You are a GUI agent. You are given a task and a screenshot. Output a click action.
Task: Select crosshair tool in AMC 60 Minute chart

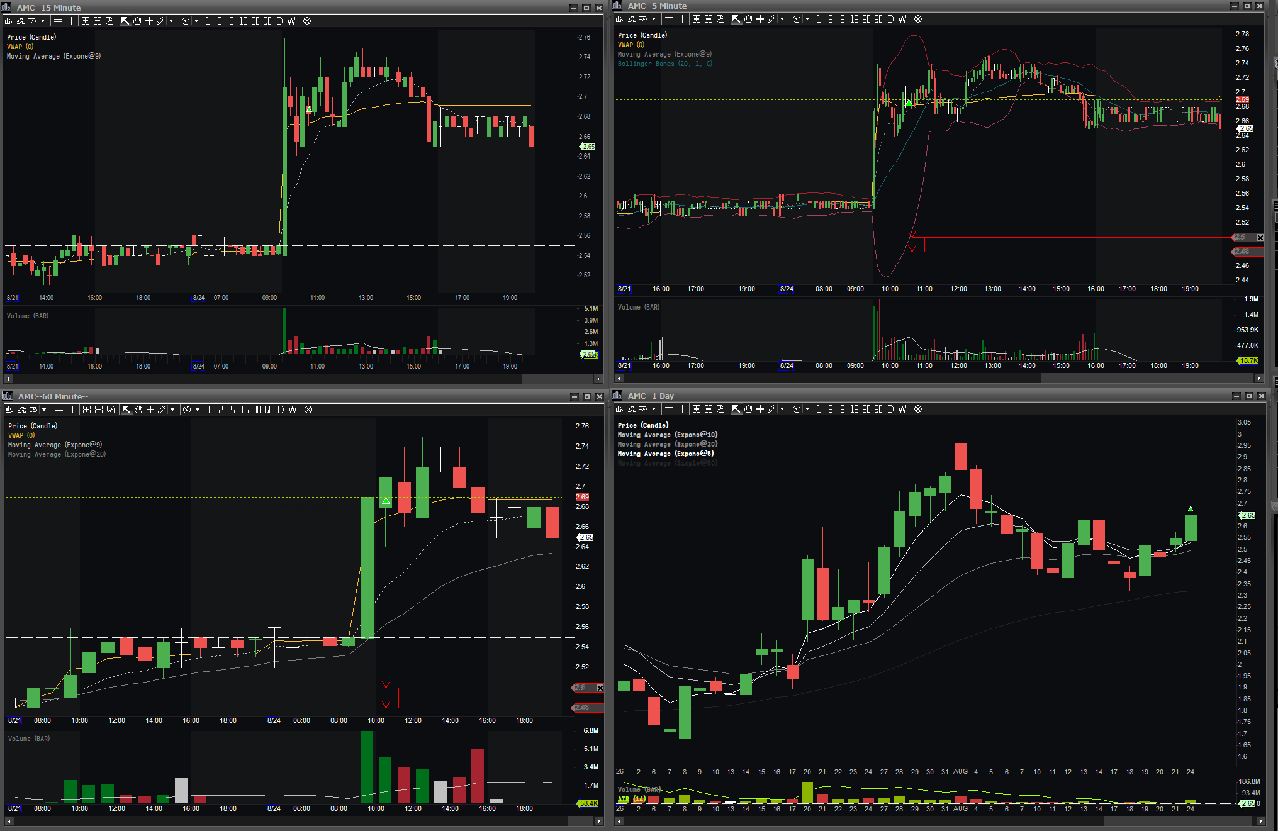[150, 410]
